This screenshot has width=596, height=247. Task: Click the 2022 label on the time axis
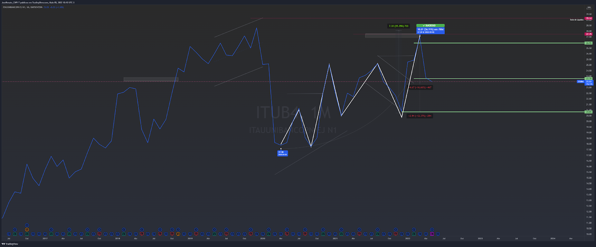coord(408,238)
